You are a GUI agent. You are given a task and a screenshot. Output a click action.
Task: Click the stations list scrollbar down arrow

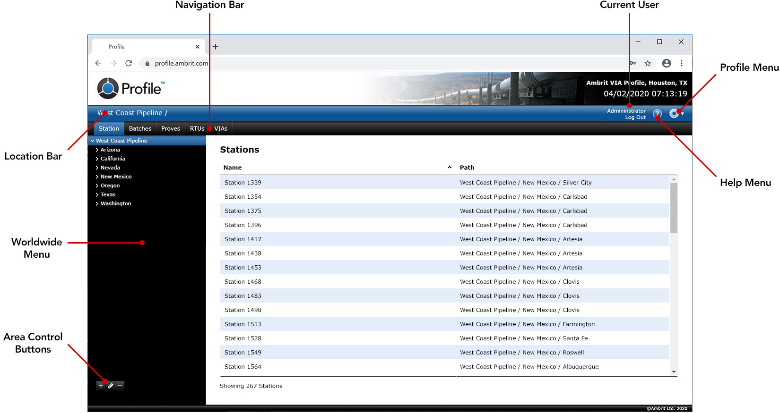coord(674,372)
